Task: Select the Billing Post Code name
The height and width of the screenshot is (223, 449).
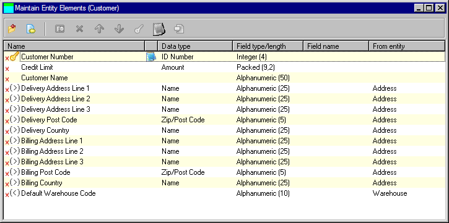Action: pyautogui.click(x=46, y=172)
